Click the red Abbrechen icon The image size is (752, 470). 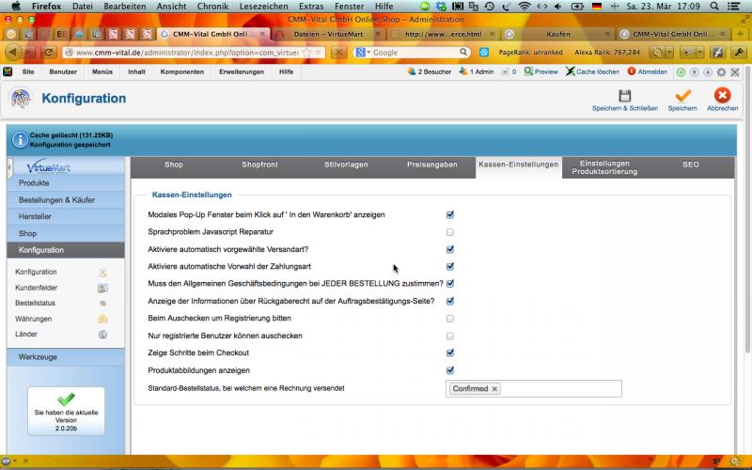tap(722, 95)
